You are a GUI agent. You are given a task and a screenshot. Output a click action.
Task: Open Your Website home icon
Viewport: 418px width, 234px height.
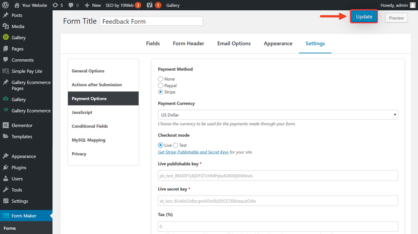tap(17, 5)
